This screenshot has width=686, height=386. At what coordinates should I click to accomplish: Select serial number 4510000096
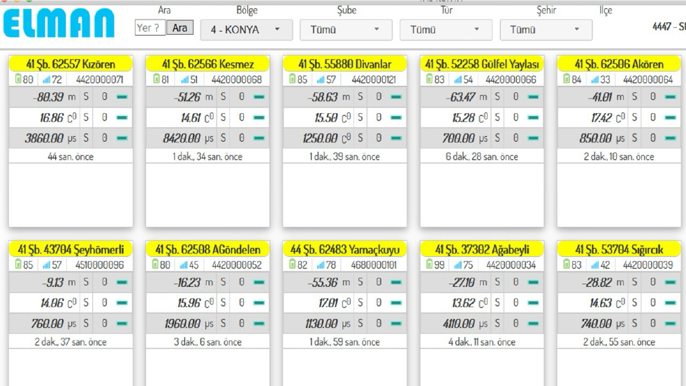pos(99,265)
